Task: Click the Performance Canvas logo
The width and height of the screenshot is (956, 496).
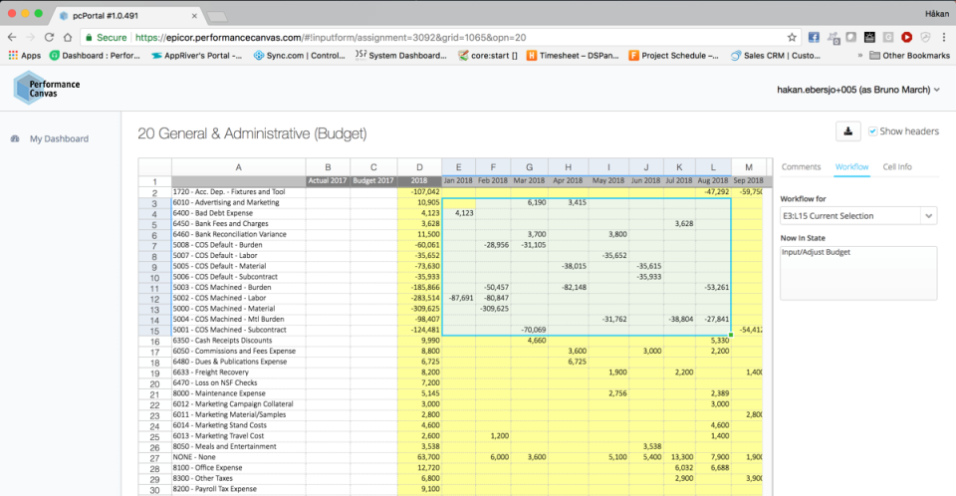Action: 47,89
